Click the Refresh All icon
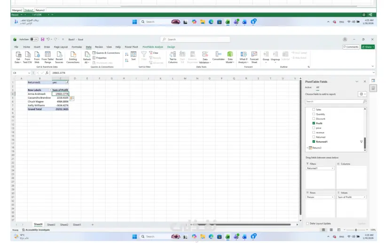Screen dimensions: 386x243 [87, 54]
